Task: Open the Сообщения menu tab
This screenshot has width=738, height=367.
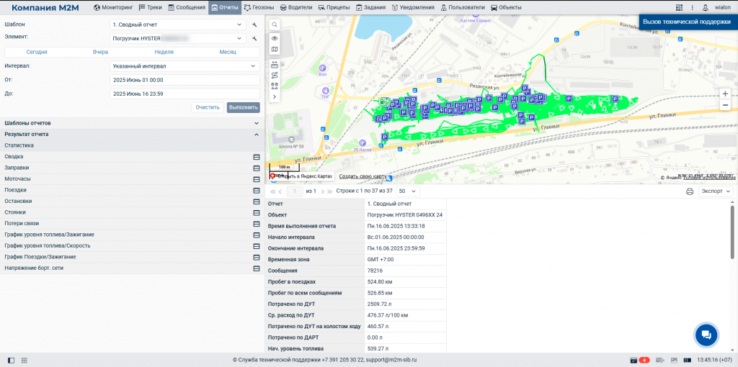Action: (x=187, y=7)
